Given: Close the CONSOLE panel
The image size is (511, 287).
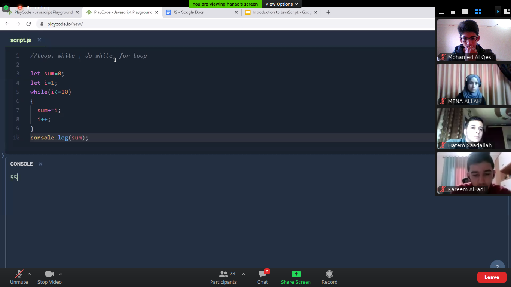Looking at the screenshot, I should click(x=40, y=164).
